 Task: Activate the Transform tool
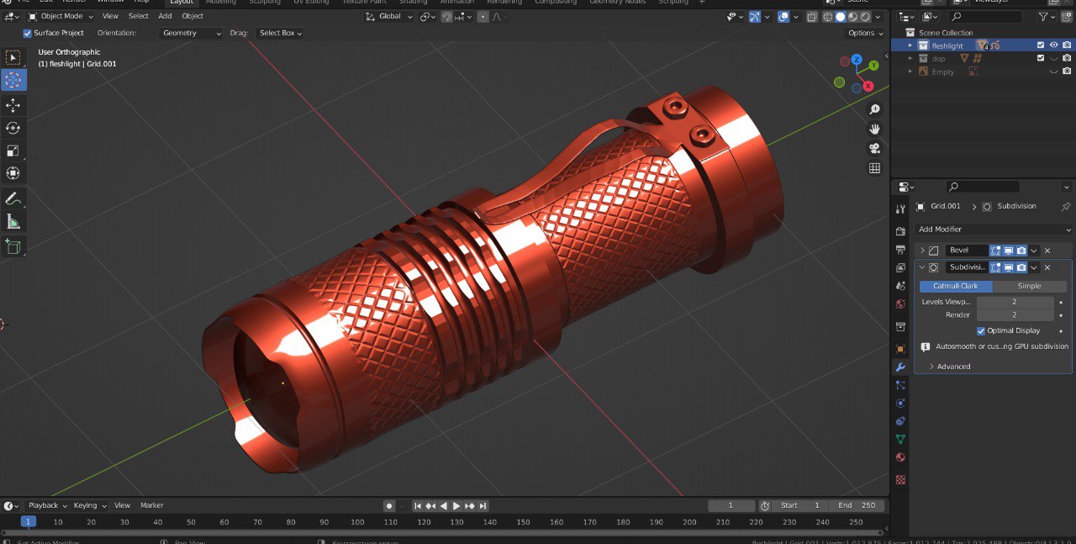[x=13, y=173]
